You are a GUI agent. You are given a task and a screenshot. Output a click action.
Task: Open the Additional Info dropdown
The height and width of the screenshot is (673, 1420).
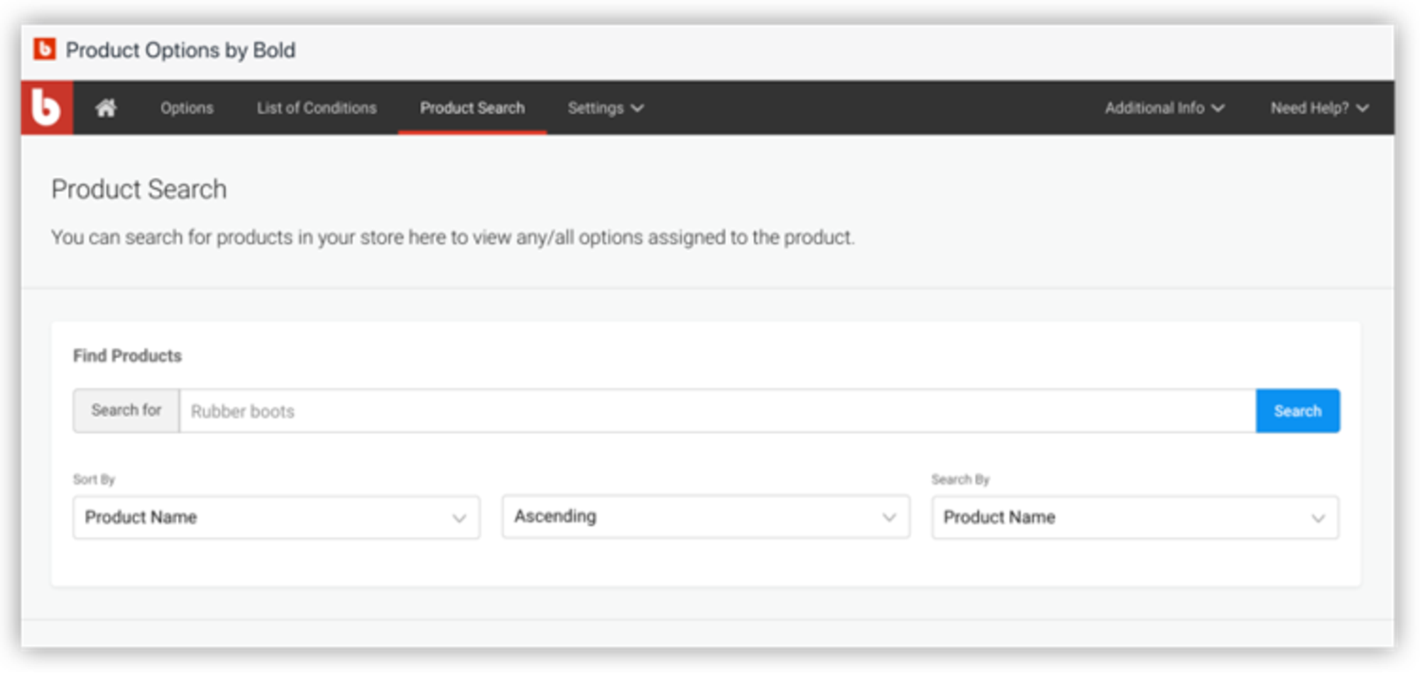click(x=1154, y=108)
